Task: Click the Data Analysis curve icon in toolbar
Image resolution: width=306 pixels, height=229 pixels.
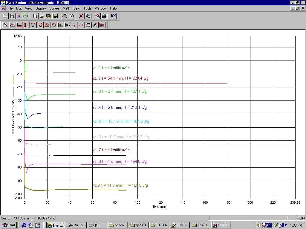Action: pos(19,16)
